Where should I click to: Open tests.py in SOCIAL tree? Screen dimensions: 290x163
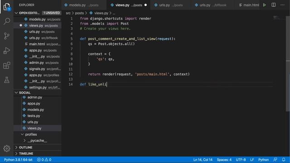38,116
